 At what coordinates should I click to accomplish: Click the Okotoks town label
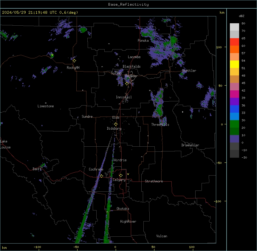pos(123,209)
